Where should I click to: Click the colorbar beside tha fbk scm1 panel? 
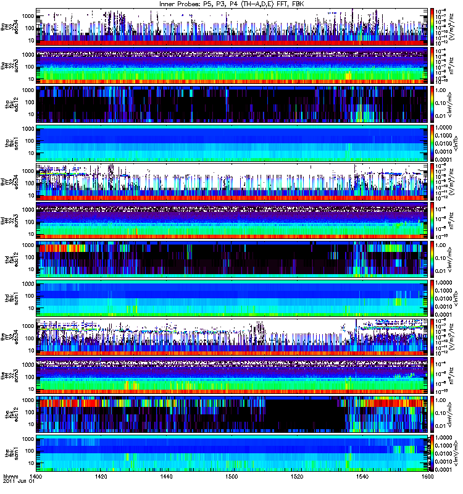pos(433,143)
